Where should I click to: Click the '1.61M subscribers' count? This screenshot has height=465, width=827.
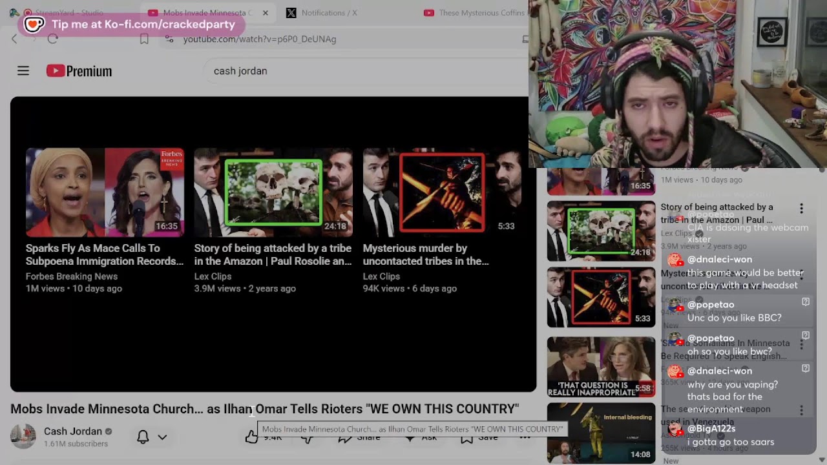click(x=76, y=444)
